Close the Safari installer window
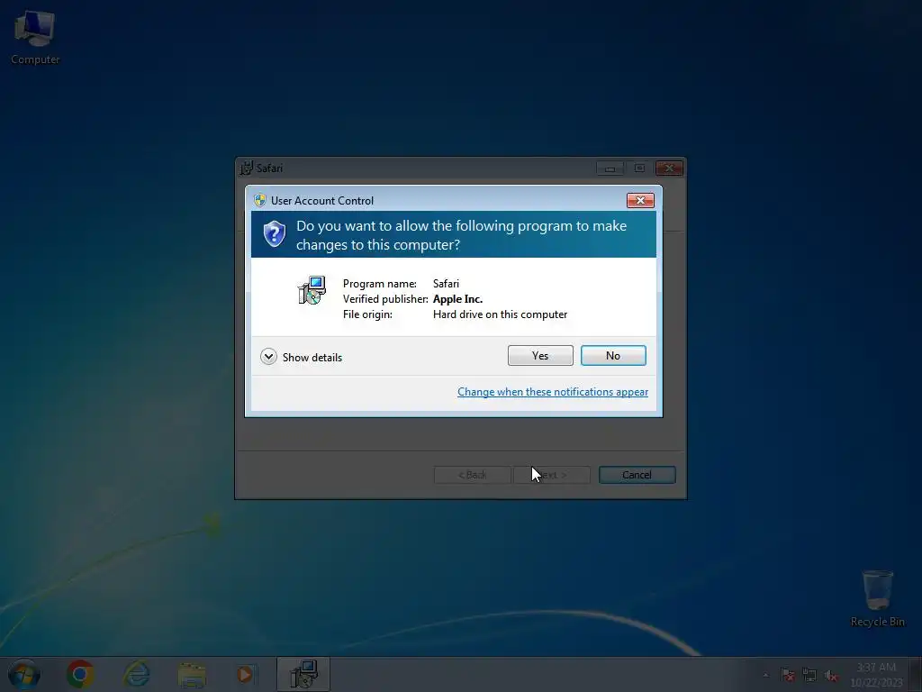This screenshot has height=692, width=922. click(669, 168)
